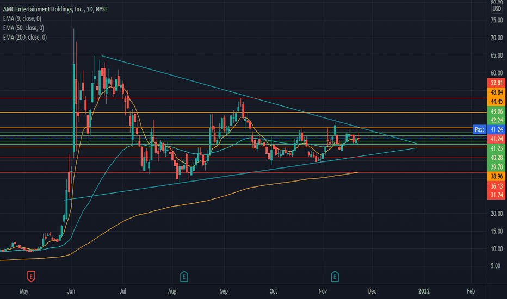Click the 31.74 red price label
Image resolution: width=507 pixels, height=299 pixels.
point(496,195)
